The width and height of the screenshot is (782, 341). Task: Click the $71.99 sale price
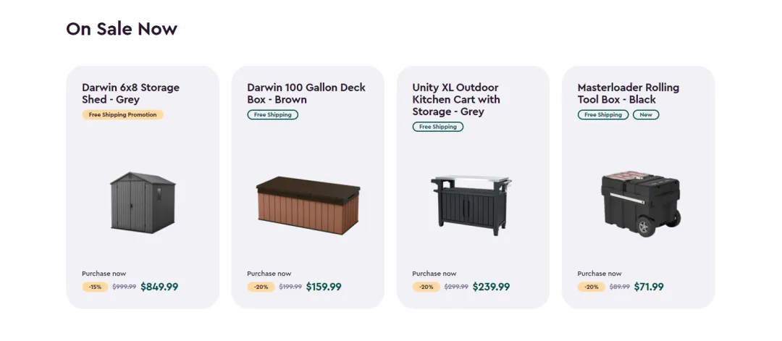[x=649, y=287]
